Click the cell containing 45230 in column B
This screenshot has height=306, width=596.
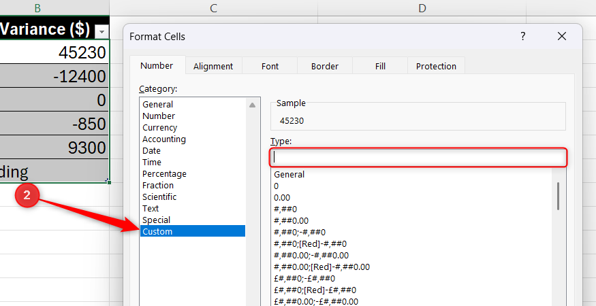click(54, 52)
